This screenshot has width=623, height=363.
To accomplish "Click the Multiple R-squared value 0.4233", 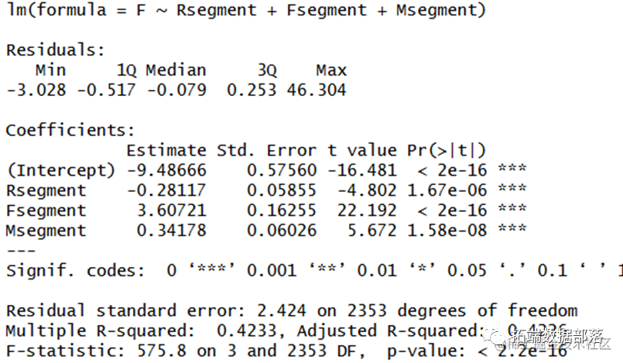I will [x=247, y=330].
